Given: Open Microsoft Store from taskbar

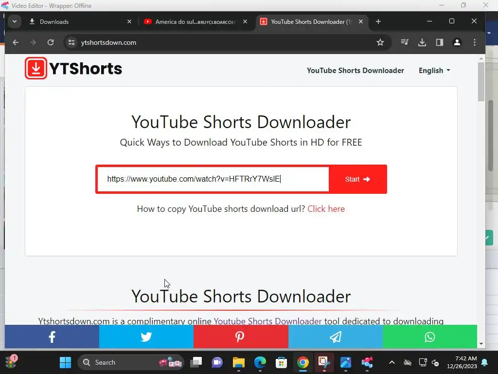Looking at the screenshot, I should [x=281, y=362].
